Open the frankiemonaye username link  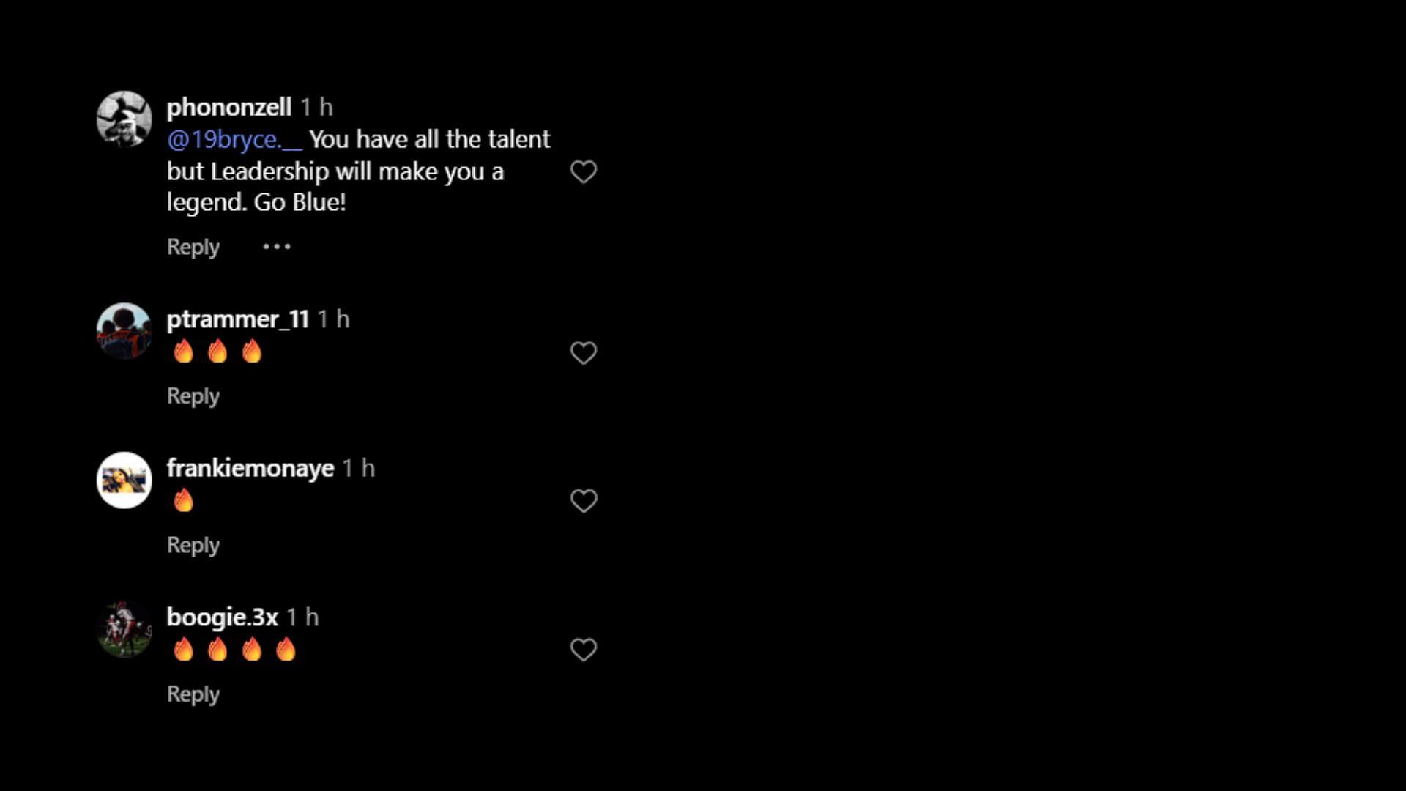(x=250, y=468)
